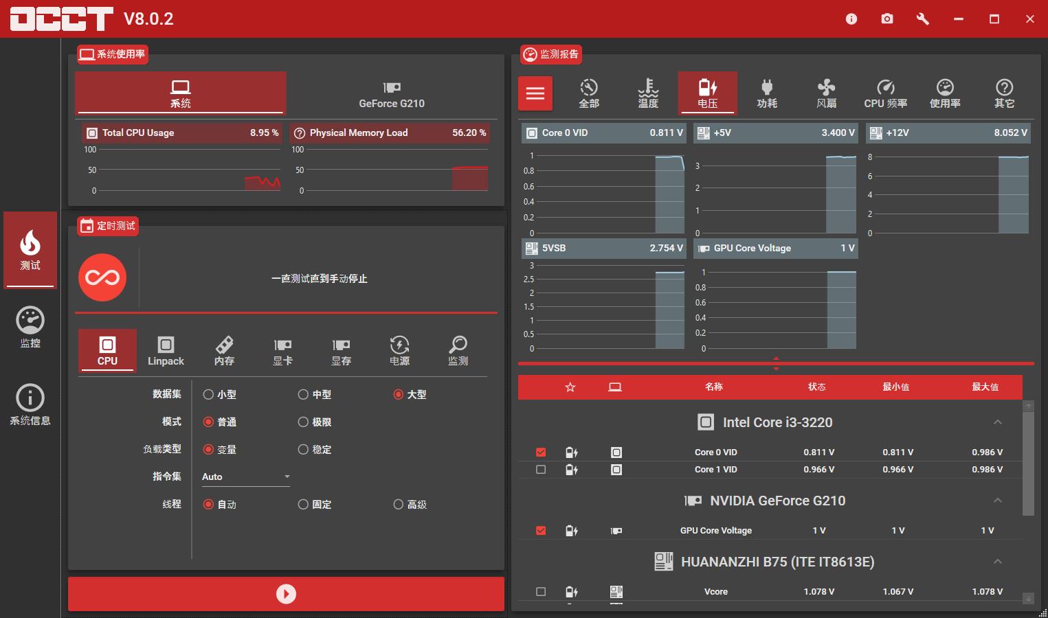Select the 系统 usage tab
1048x618 pixels.
pyautogui.click(x=181, y=93)
